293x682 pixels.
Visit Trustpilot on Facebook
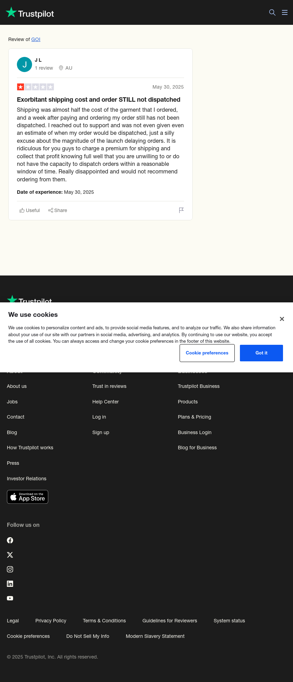[10, 540]
